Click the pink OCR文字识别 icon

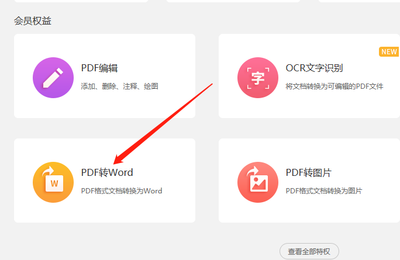[258, 78]
